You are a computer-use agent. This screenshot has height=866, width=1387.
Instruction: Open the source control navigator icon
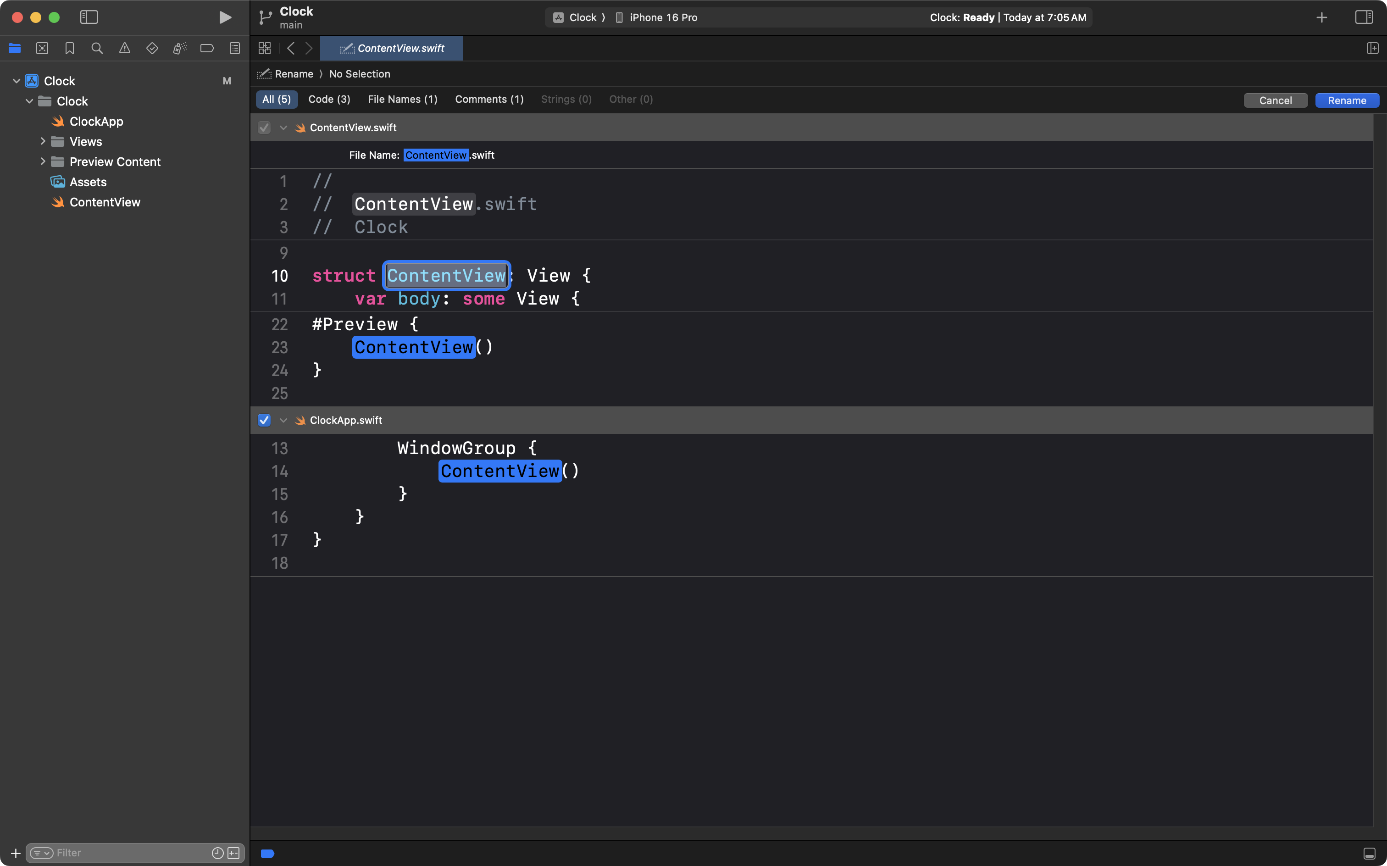pyautogui.click(x=42, y=49)
